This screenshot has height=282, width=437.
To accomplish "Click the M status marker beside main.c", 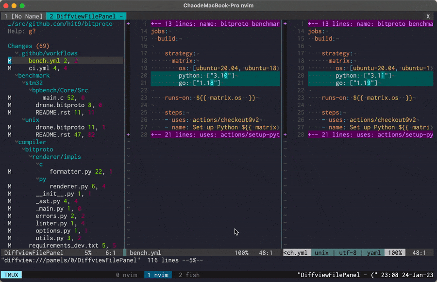I will point(9,98).
